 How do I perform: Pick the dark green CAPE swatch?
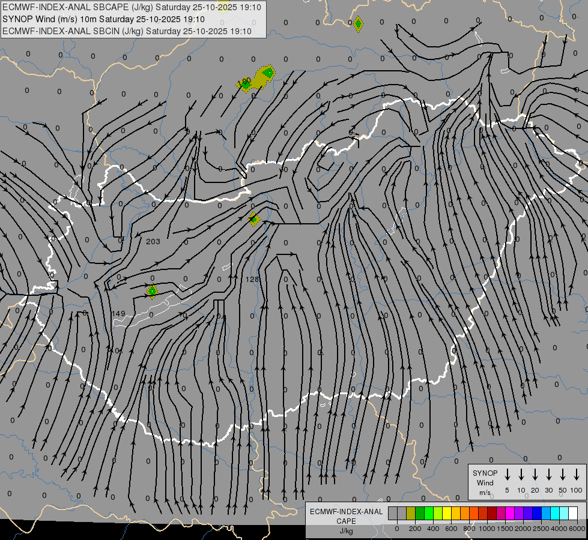420,514
